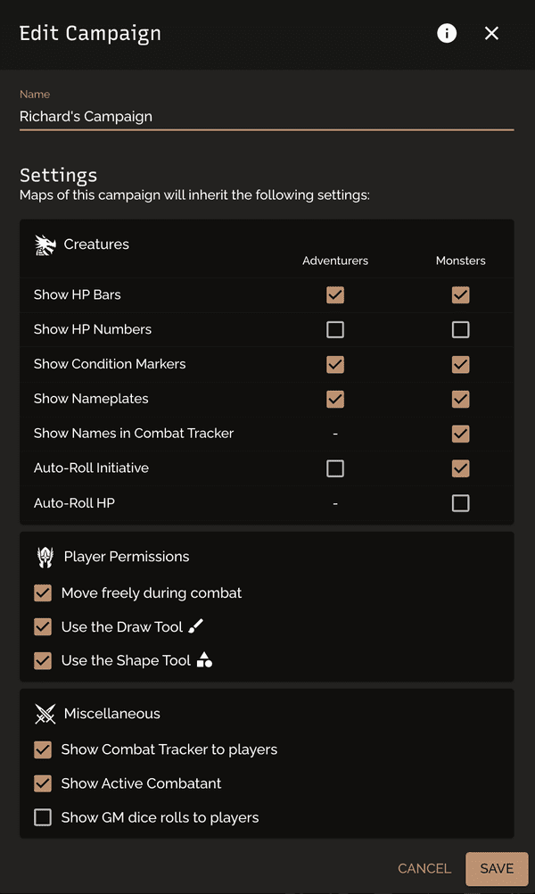Click the Cancel button
535x894 pixels.
click(424, 868)
